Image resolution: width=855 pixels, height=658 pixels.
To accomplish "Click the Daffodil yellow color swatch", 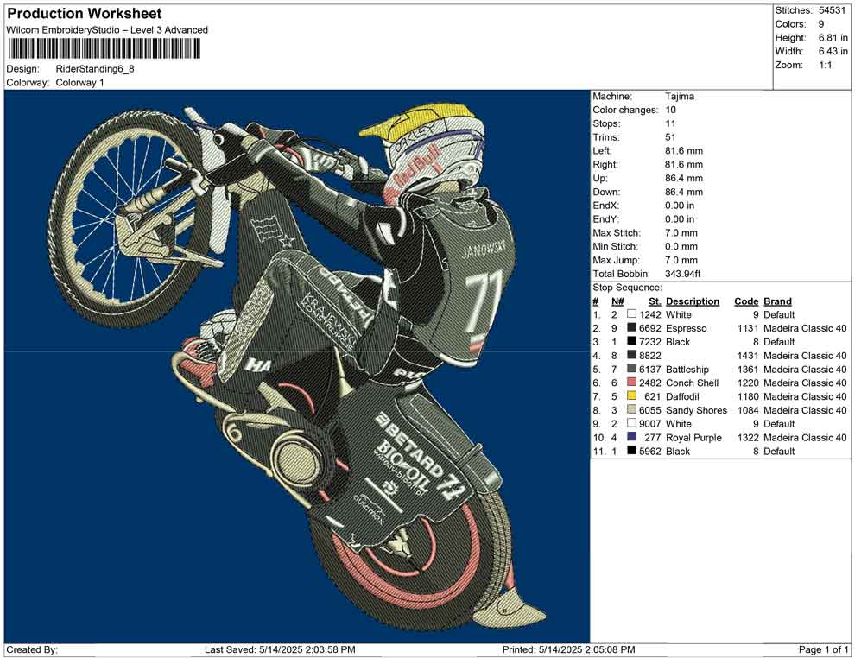I will [x=631, y=395].
